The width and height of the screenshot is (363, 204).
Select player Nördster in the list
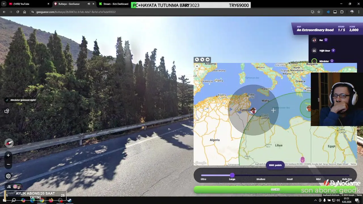click(323, 61)
